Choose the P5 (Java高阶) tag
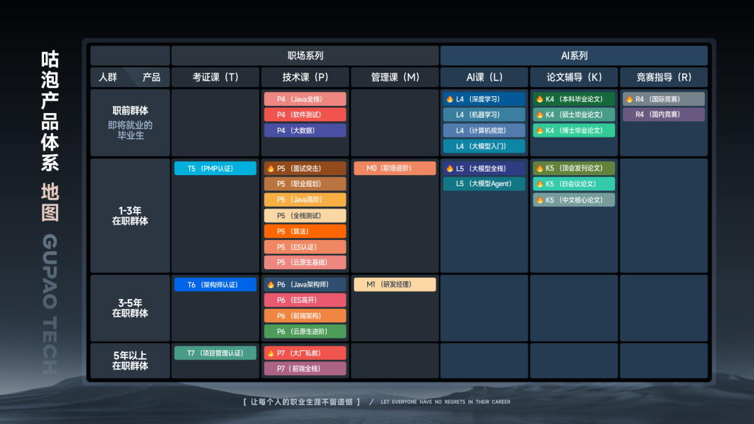Viewport: 754px width, 424px height. 305,199
